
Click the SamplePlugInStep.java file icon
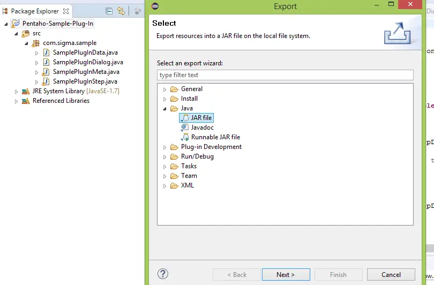pos(46,81)
